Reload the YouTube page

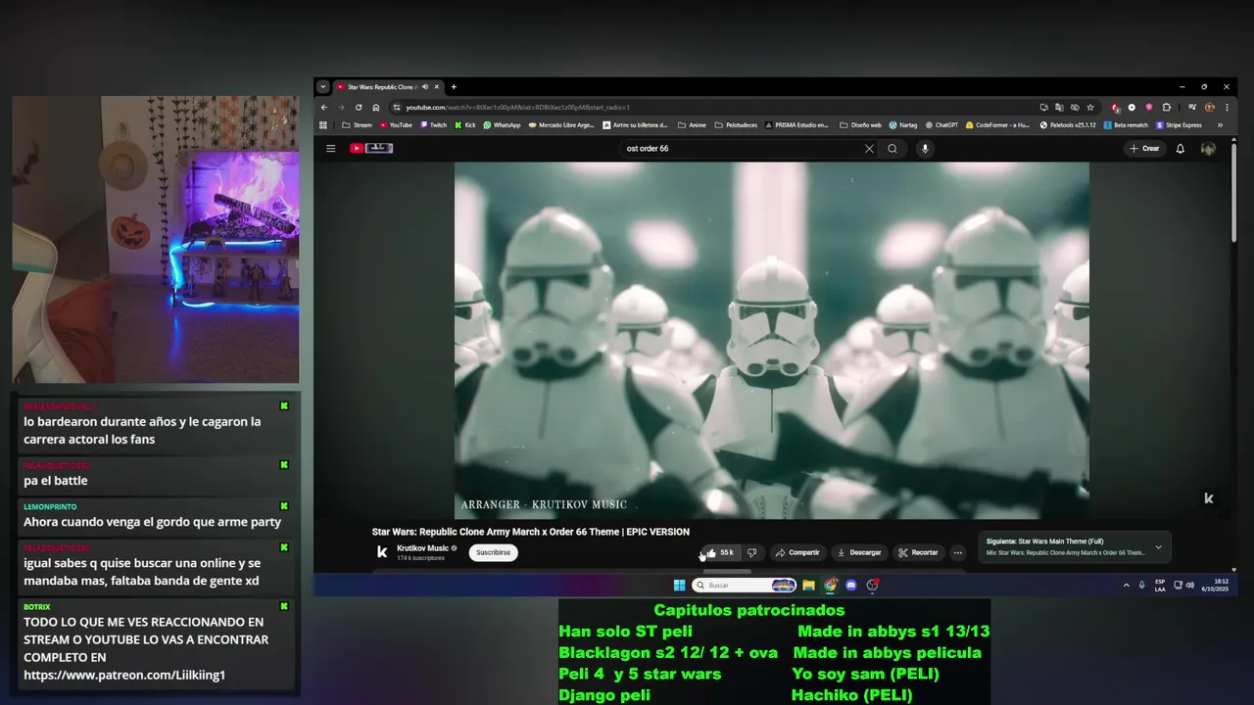359,108
